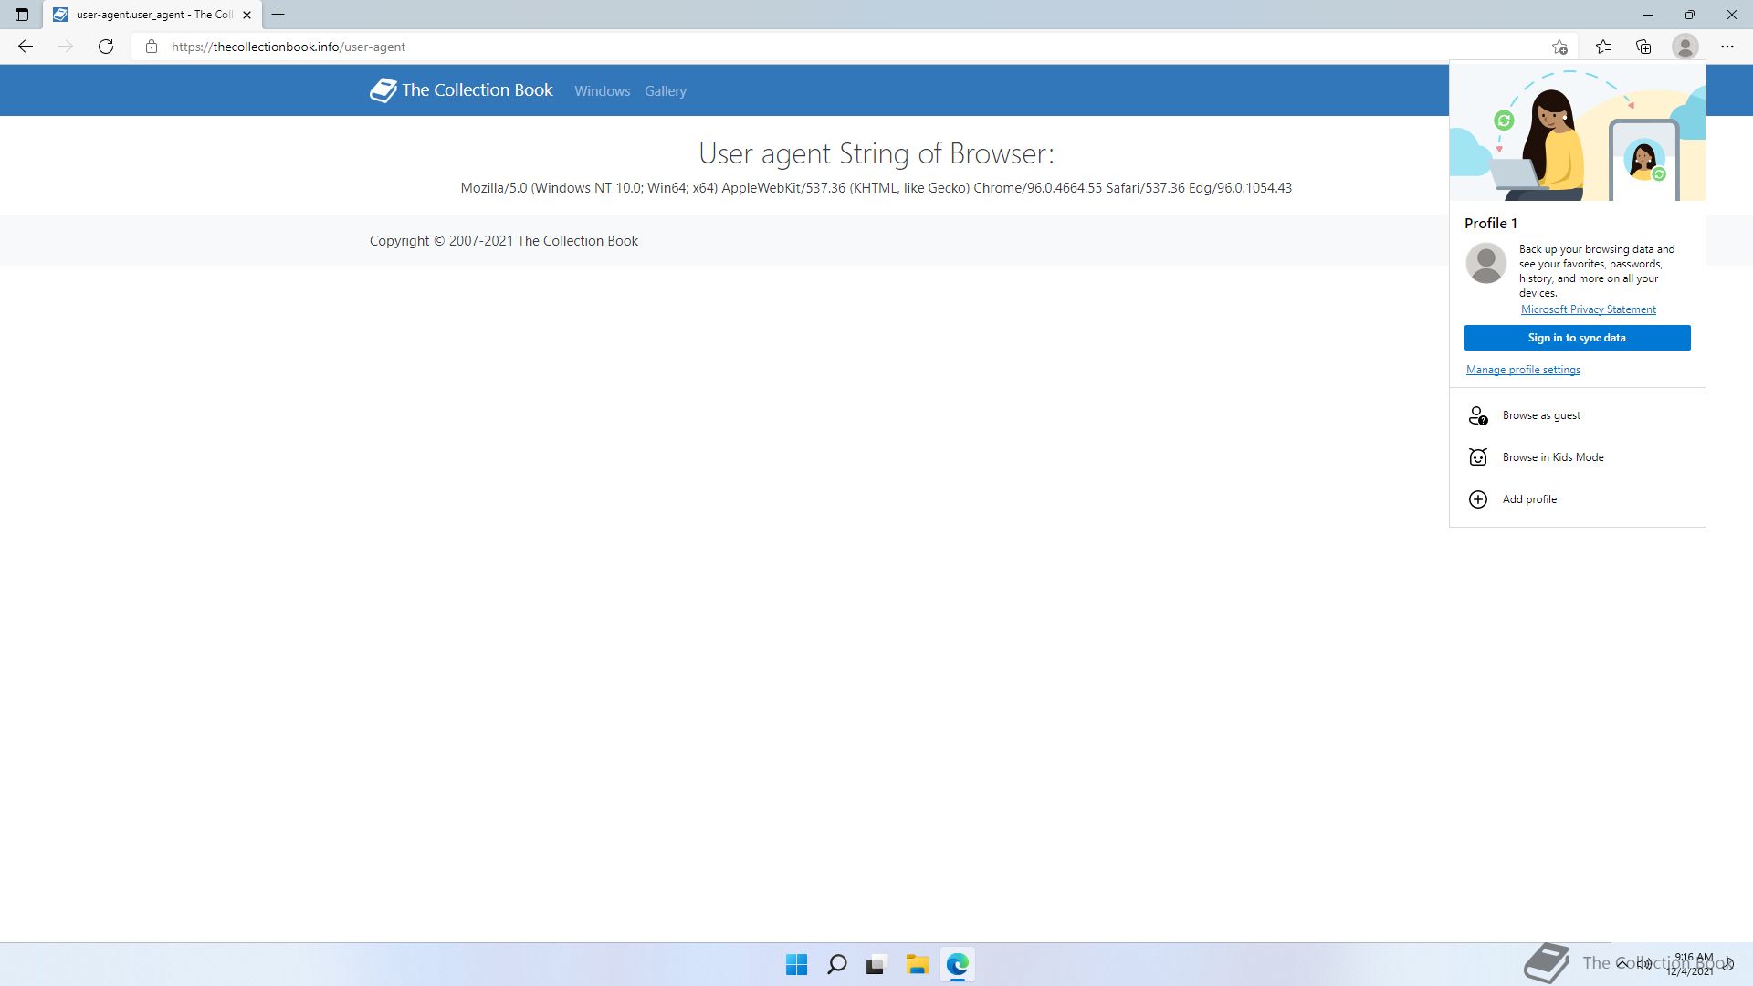
Task: Select Browse as guest
Action: click(x=1541, y=415)
